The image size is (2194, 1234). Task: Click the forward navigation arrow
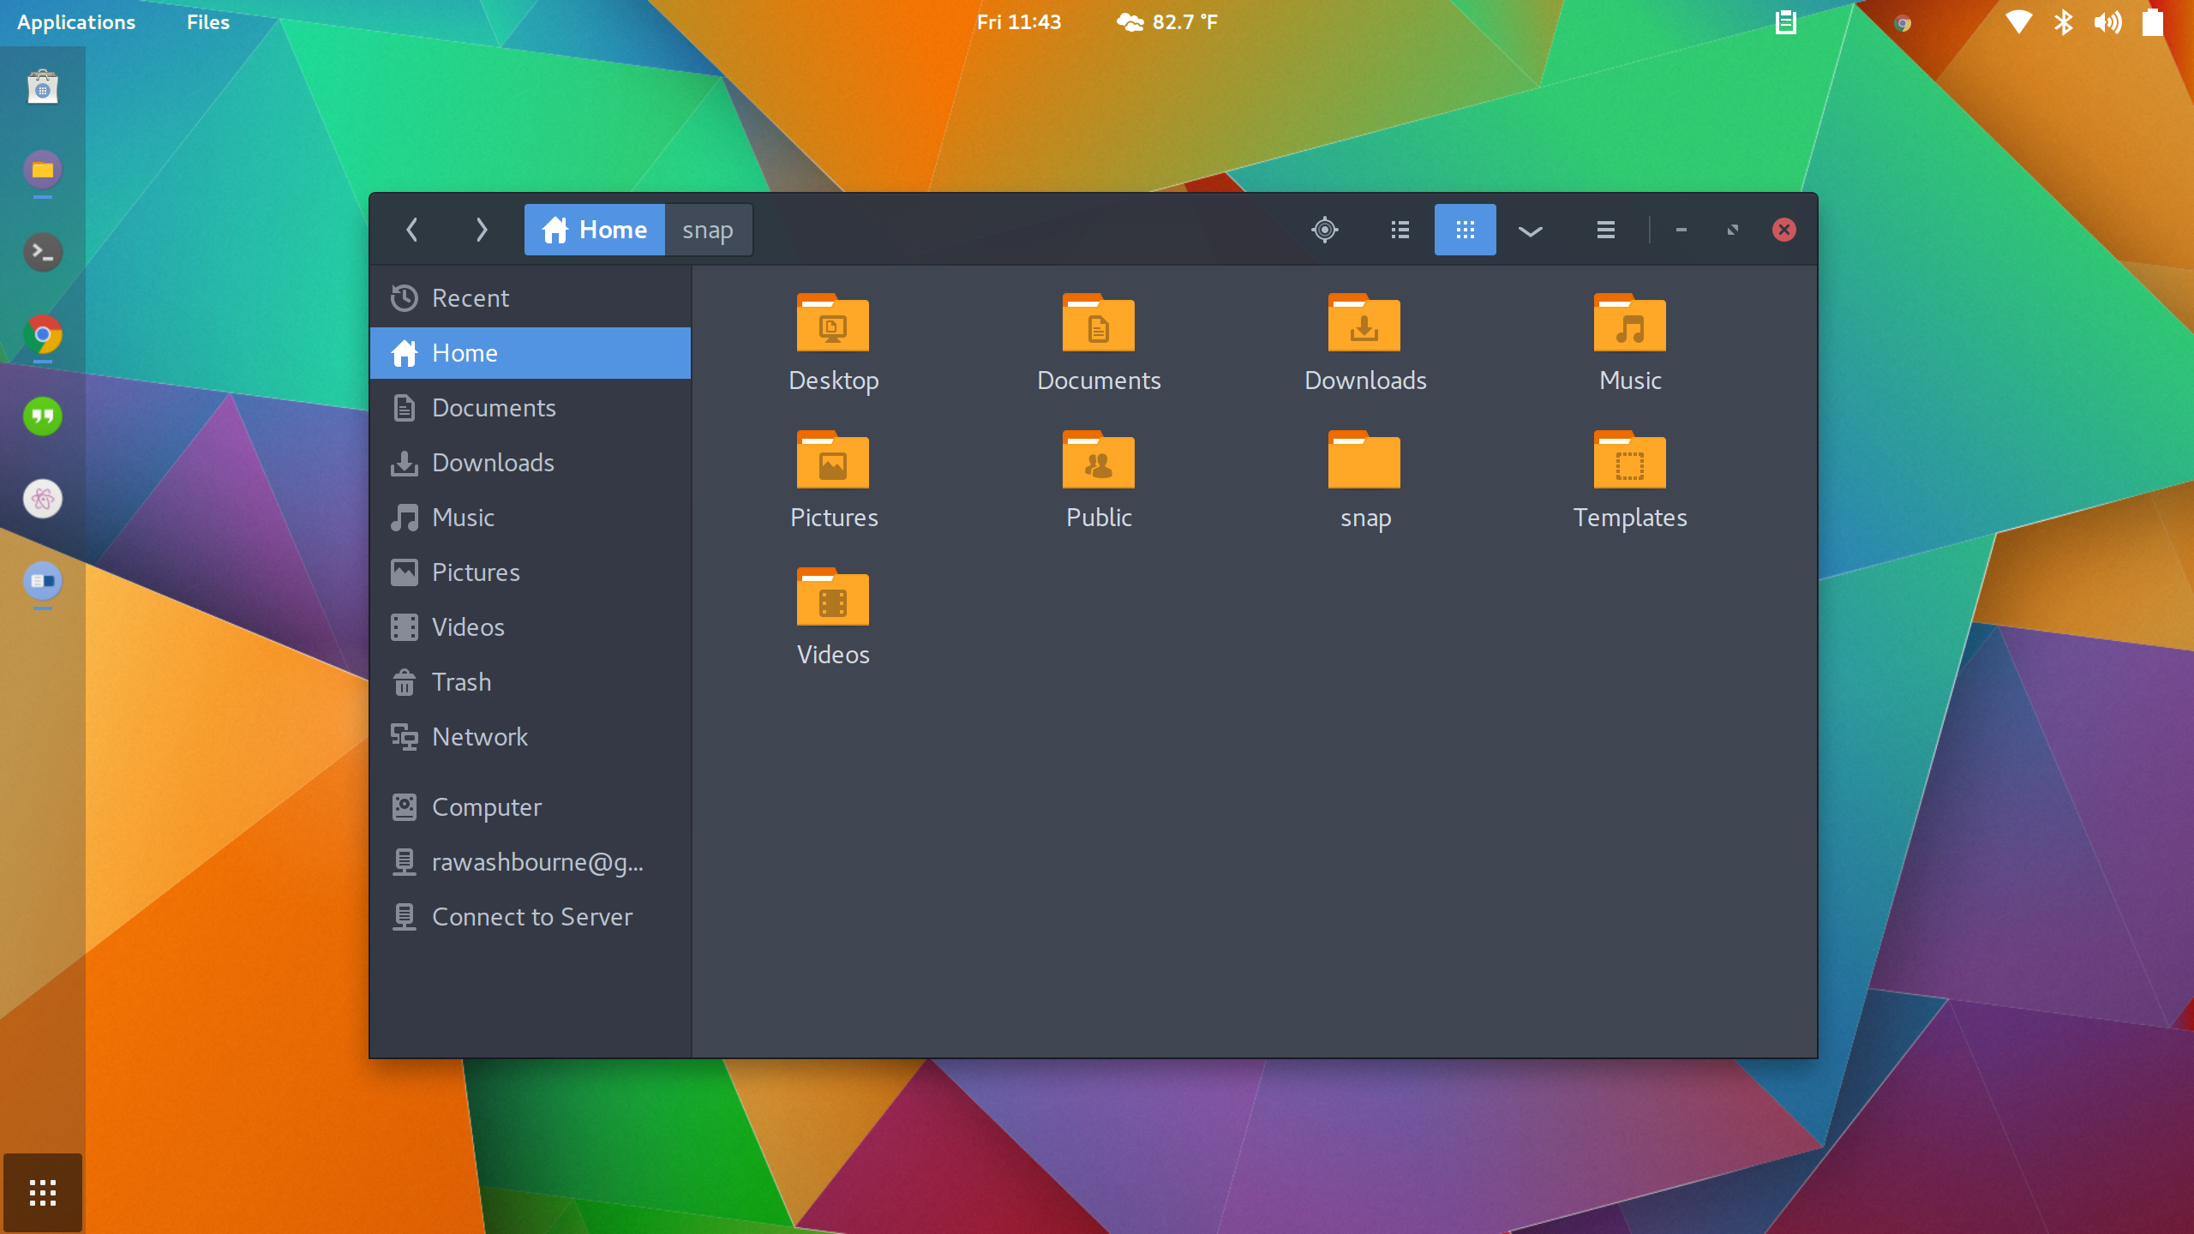point(481,229)
